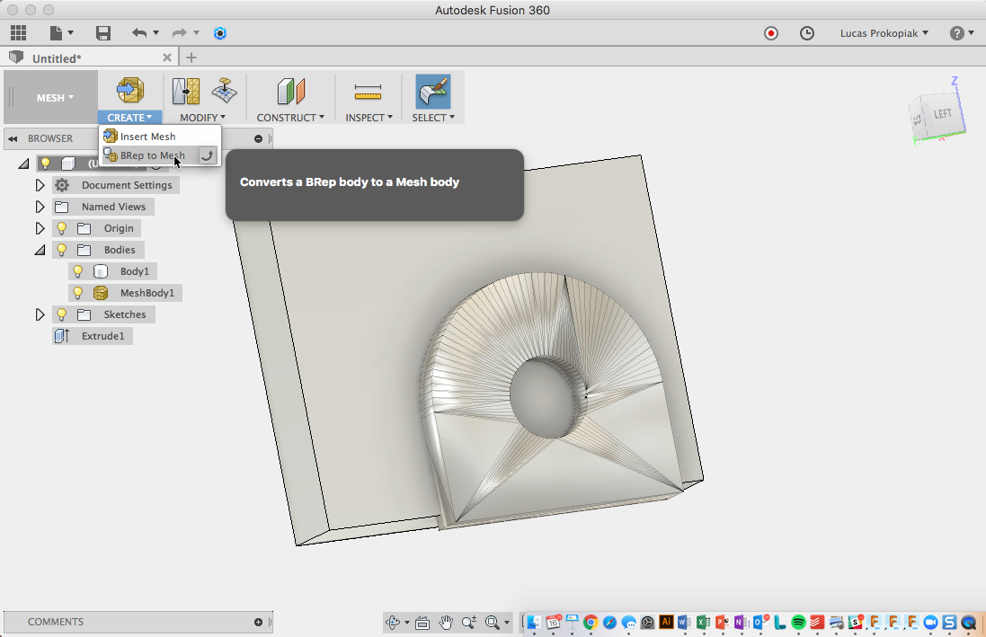Save the design with the disk icon
This screenshot has height=637, width=986.
pos(103,32)
